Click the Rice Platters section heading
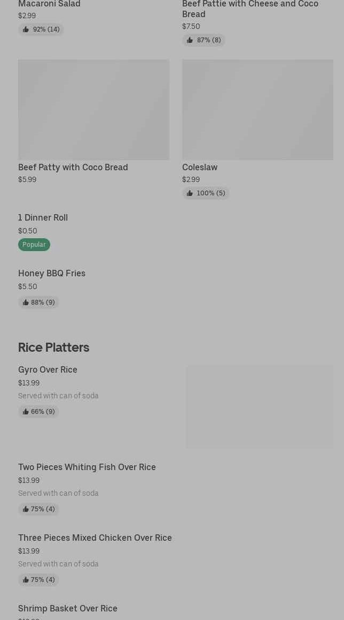The height and width of the screenshot is (620, 344). point(53,347)
